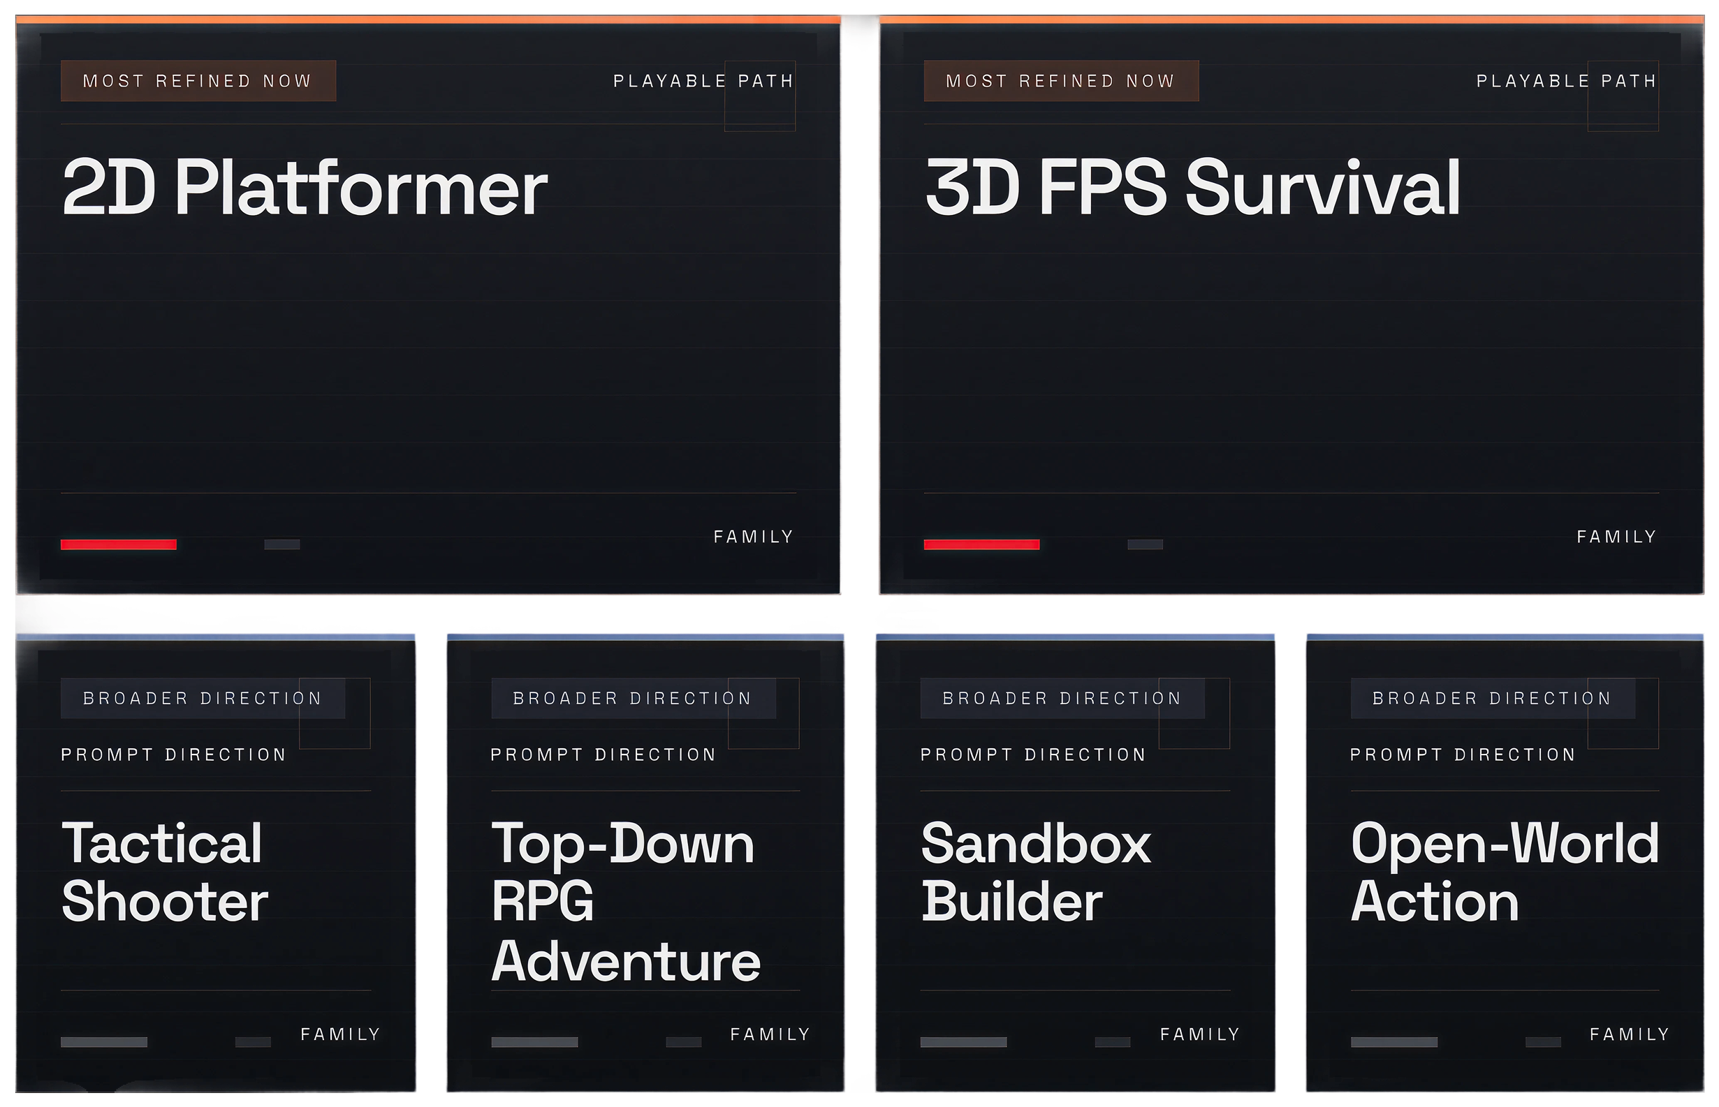Image resolution: width=1719 pixels, height=1107 pixels.
Task: Click the red progress bar on 3D FPS Survival
Action: pos(981,544)
